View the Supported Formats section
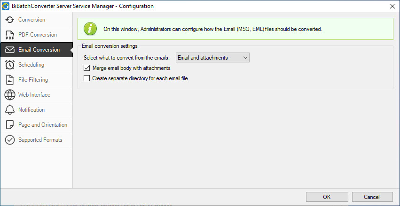 (40, 140)
